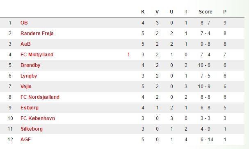
Task: Click the red exclamation mark beside FC Midtjylland
Action: pyautogui.click(x=128, y=55)
